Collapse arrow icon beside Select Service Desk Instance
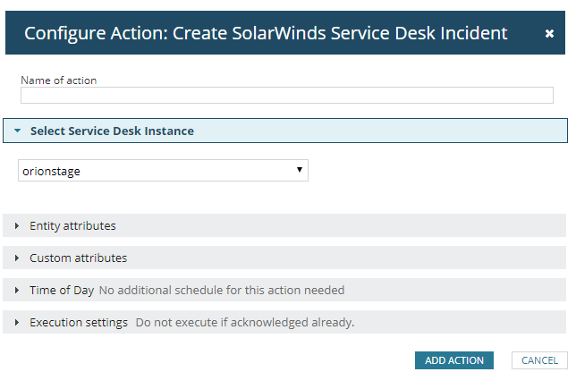 point(17,131)
